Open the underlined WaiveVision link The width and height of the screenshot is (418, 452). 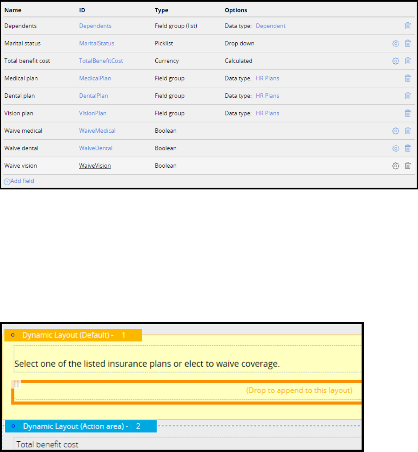click(x=95, y=166)
